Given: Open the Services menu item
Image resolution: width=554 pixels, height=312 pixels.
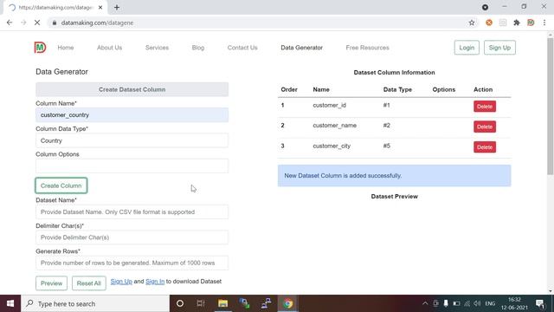Looking at the screenshot, I should [x=157, y=48].
